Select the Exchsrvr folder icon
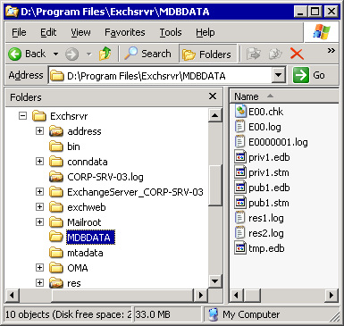Image resolution: width=344 pixels, height=326 pixels. 39,116
